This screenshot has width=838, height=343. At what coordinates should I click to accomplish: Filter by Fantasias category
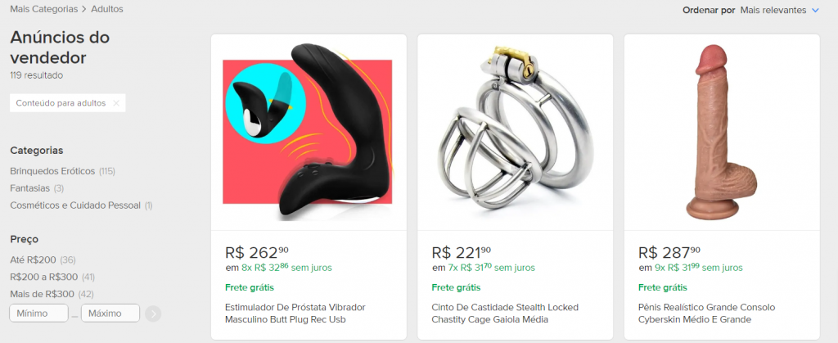click(30, 188)
